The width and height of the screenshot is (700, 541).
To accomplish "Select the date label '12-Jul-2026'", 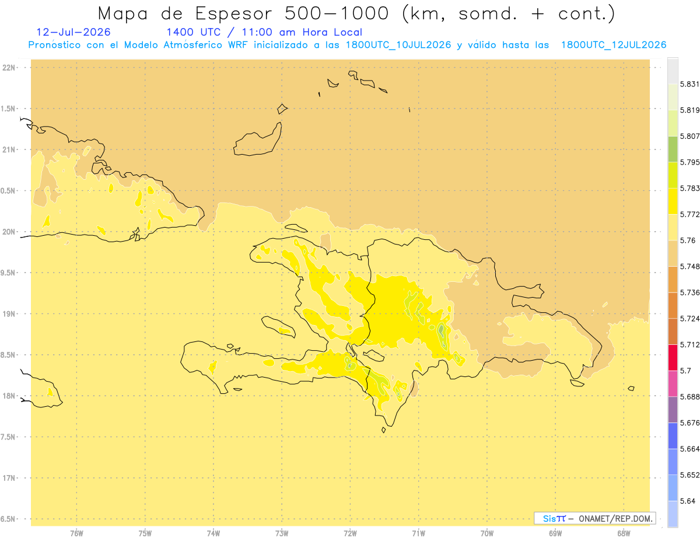I will [73, 32].
